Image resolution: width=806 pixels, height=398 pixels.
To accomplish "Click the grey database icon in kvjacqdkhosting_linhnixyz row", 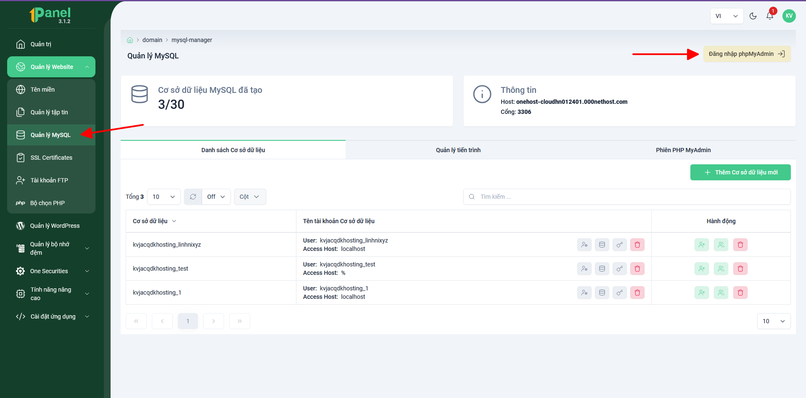I will (602, 245).
